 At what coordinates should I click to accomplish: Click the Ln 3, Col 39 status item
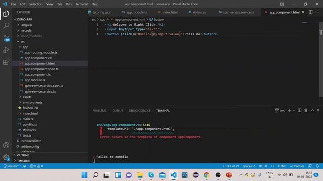231,166
